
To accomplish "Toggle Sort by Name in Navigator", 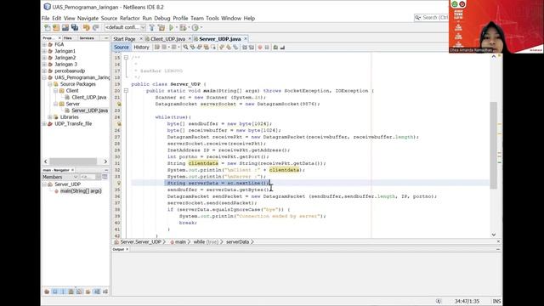I will point(97,292).
